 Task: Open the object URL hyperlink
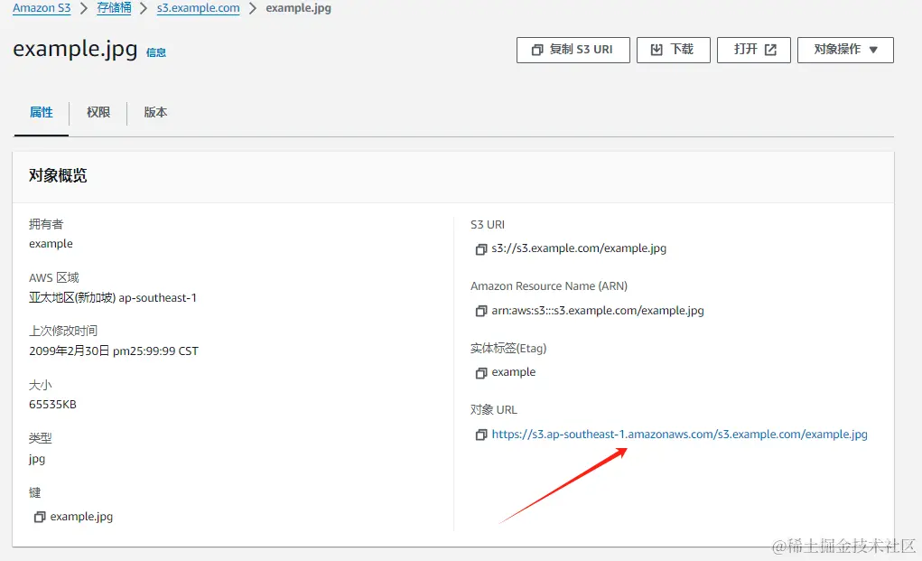(680, 434)
